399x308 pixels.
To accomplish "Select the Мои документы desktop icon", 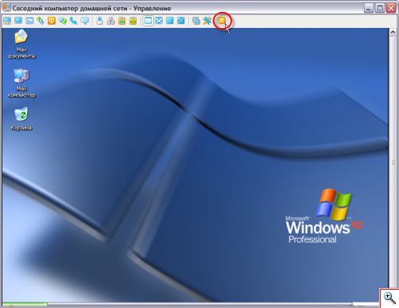I will 22,44.
